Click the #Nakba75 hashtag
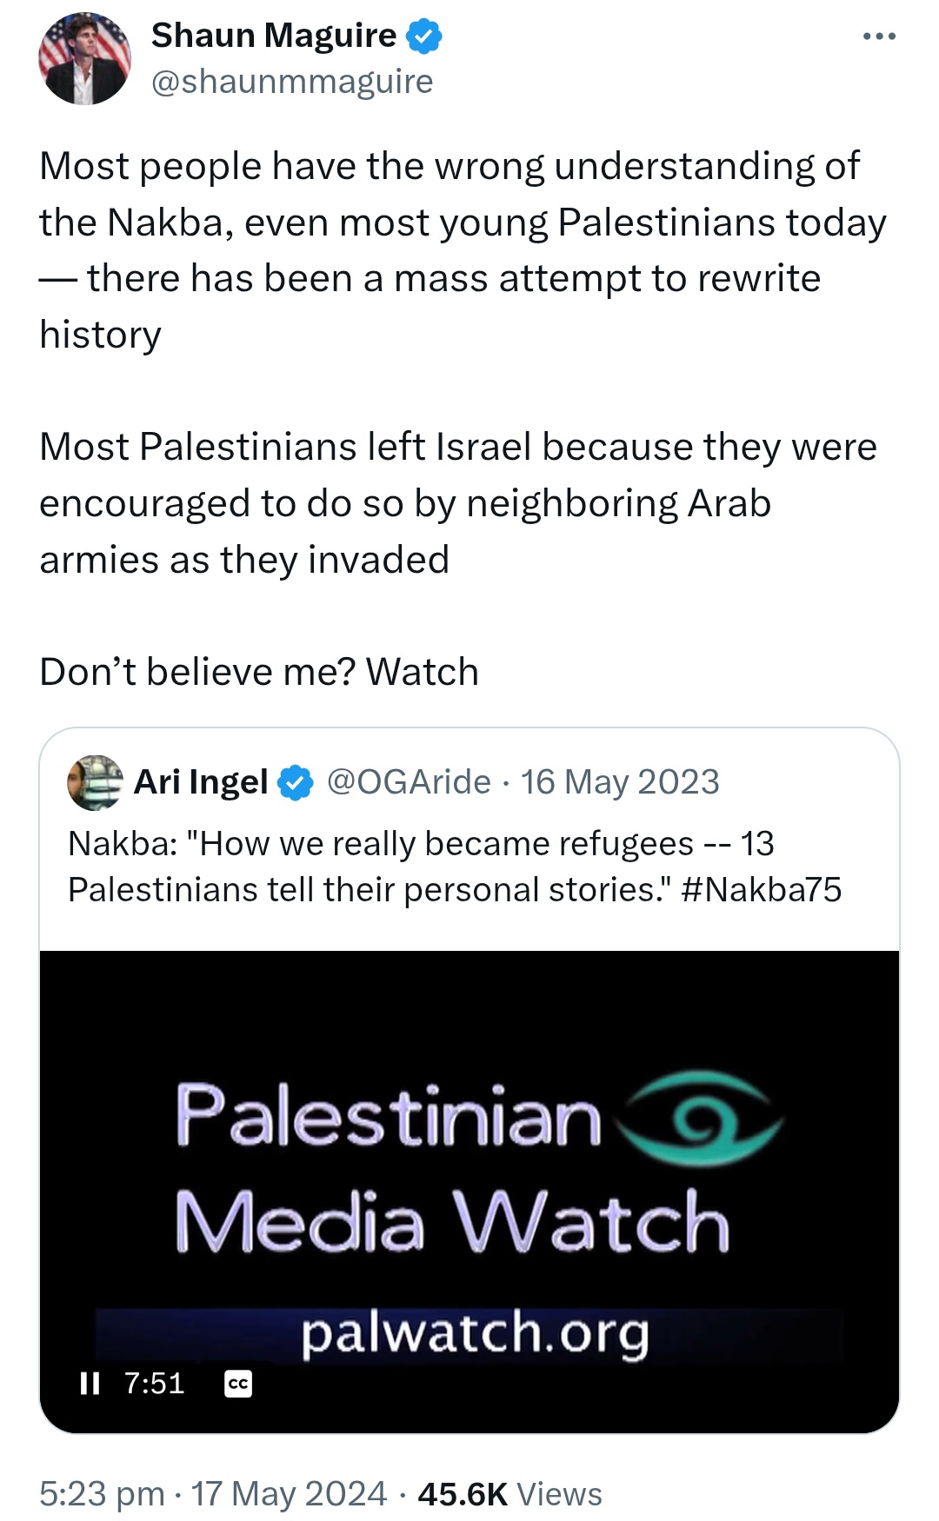939x1521 pixels. pos(762,889)
